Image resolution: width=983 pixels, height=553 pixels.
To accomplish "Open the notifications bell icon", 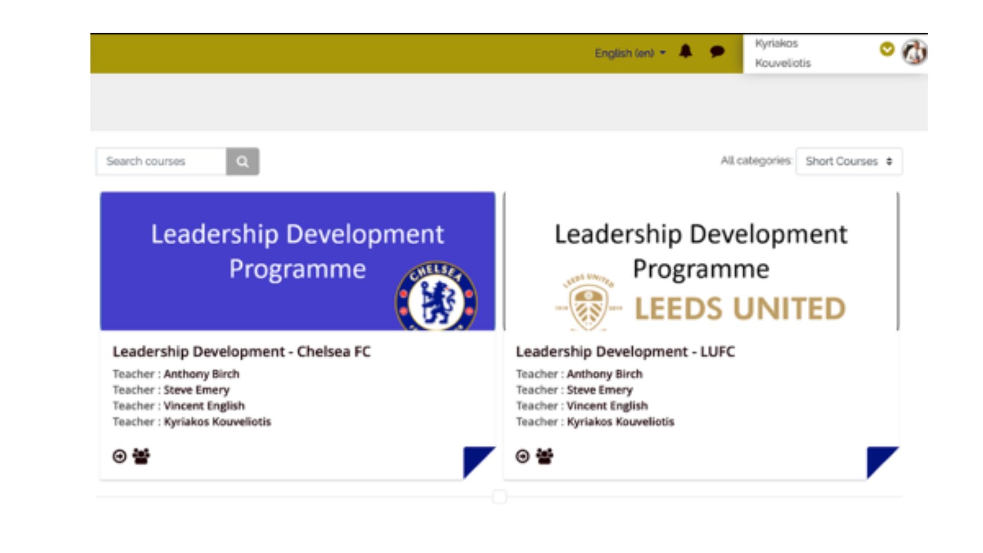I will tap(686, 51).
